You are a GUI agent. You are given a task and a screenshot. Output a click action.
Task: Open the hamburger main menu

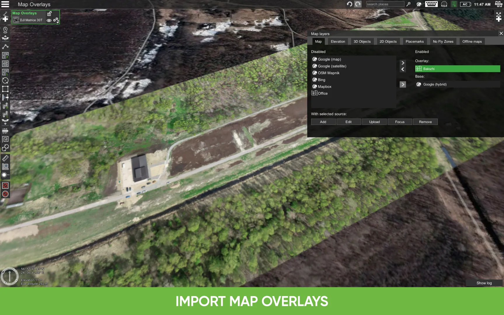coord(5,4)
